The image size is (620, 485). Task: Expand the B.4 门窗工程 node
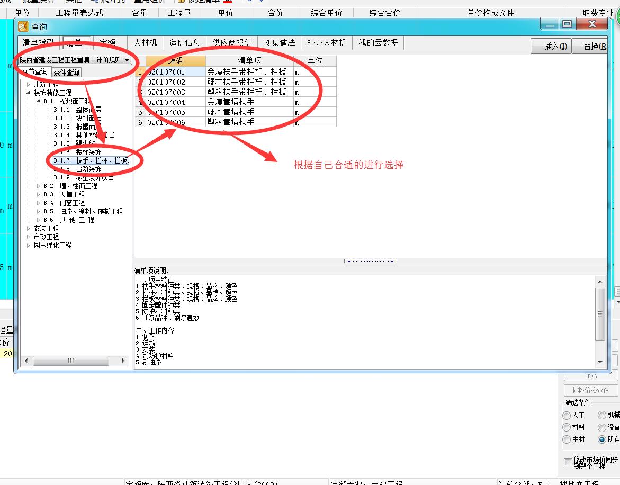(x=38, y=203)
